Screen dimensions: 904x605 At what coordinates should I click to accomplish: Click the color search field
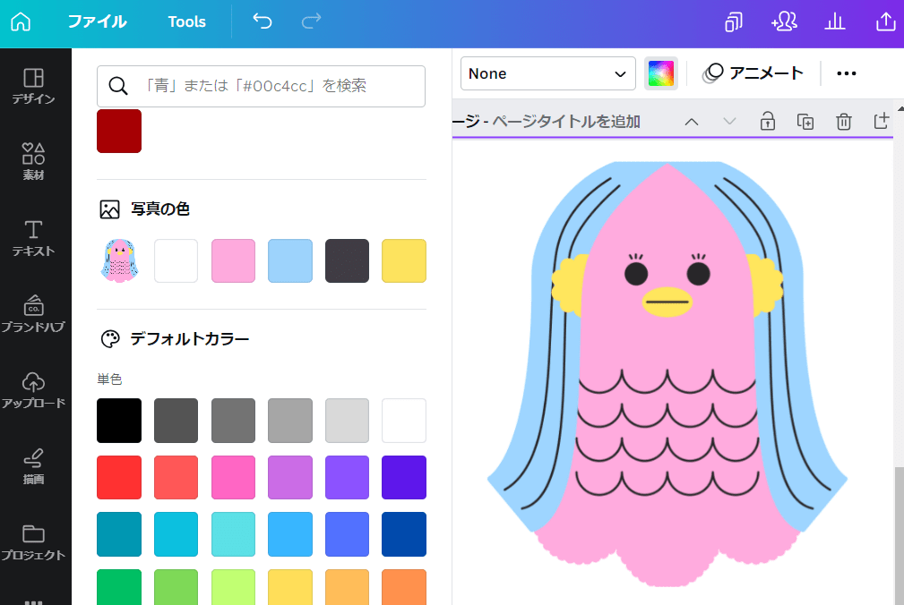[260, 86]
